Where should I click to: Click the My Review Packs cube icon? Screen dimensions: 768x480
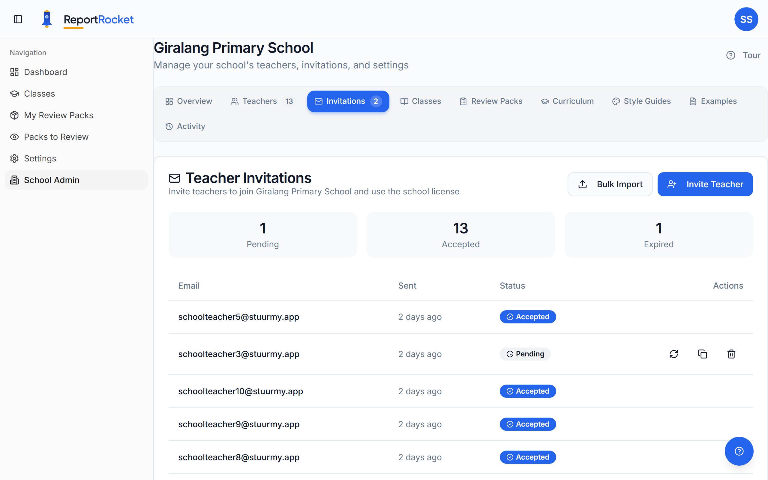click(14, 115)
